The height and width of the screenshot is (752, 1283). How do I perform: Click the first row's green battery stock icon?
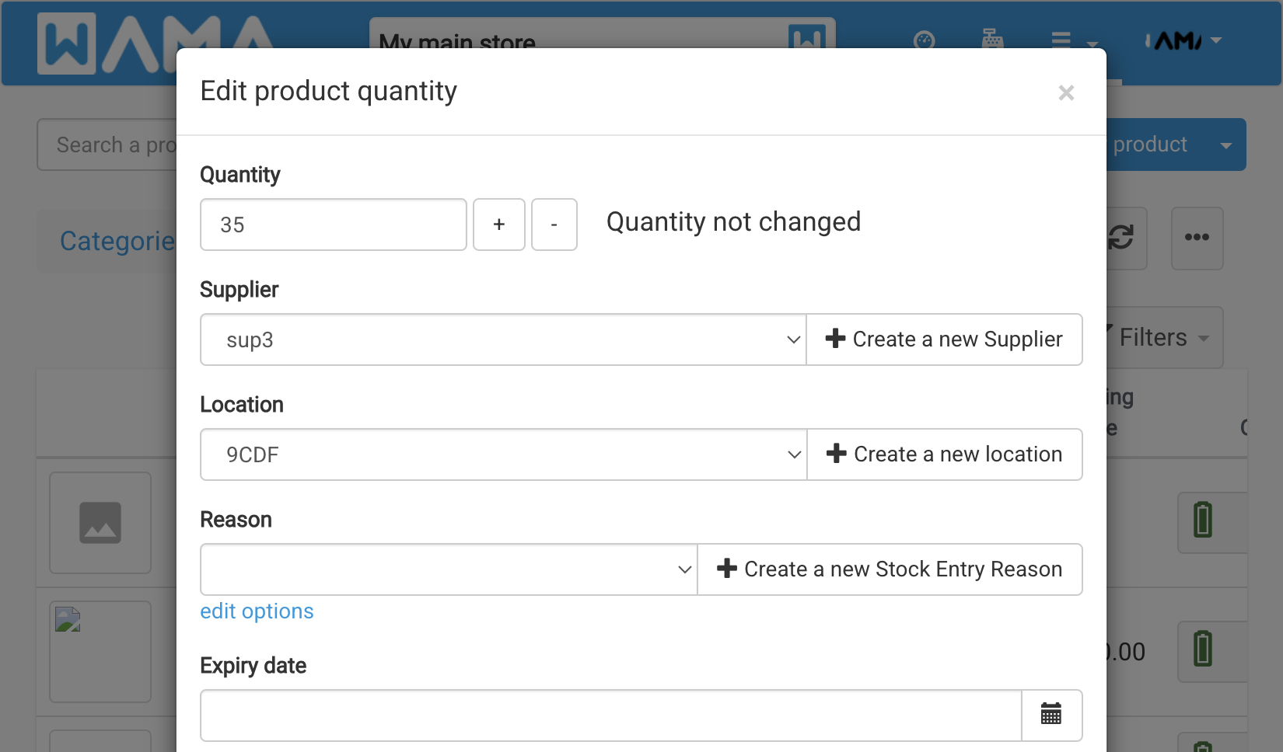1204,520
